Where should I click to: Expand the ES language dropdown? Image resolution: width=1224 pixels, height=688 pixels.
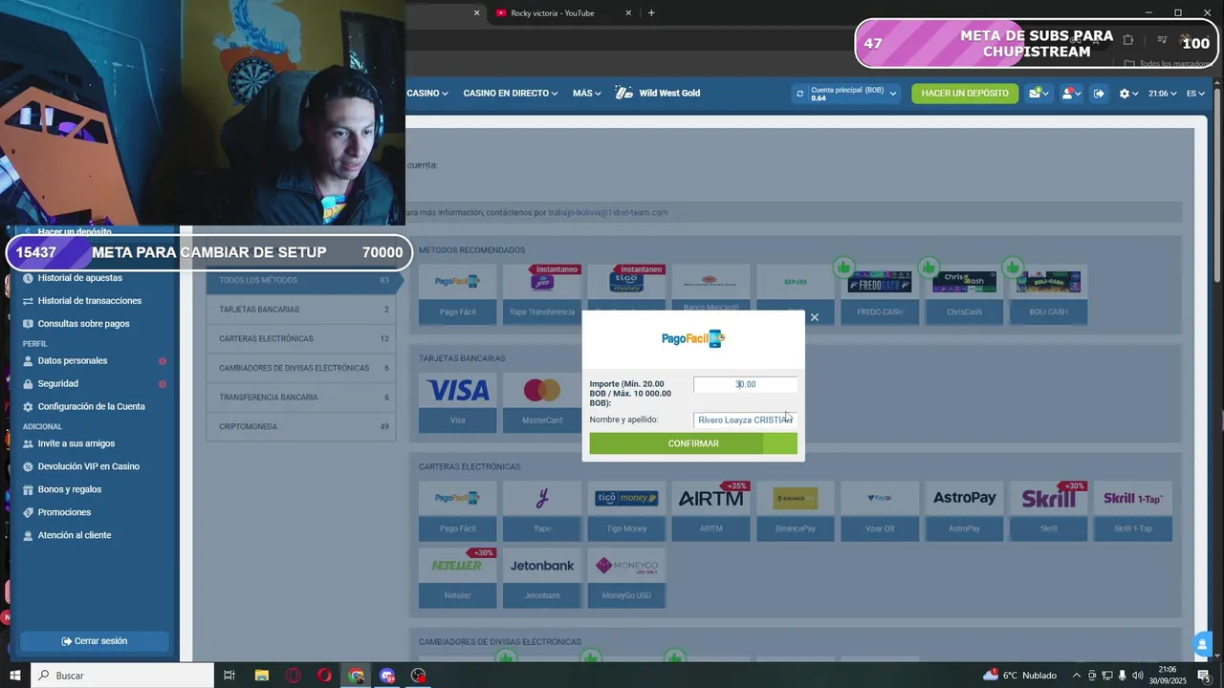coord(1195,93)
